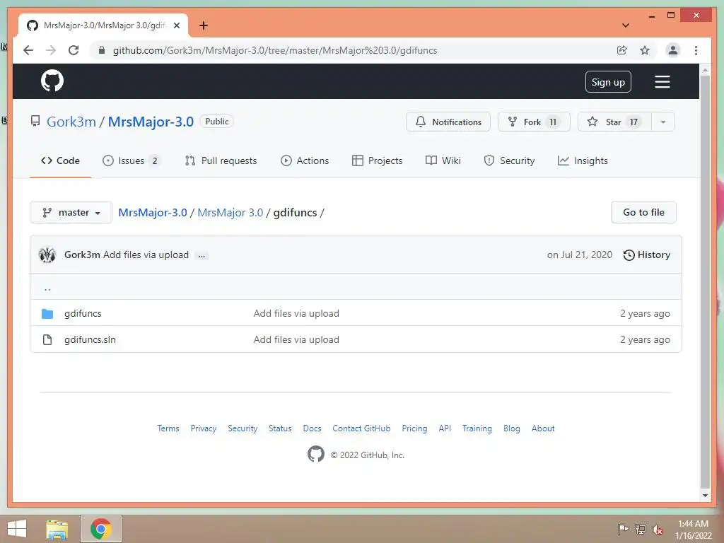The image size is (724, 543).
Task: Click the gdifuncs.sln file icon
Action: 47,340
